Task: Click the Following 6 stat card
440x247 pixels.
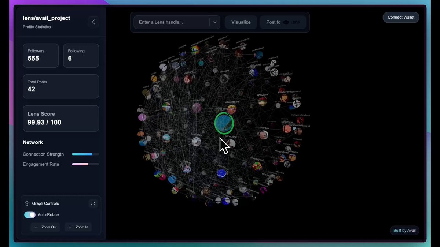Action: tap(81, 56)
